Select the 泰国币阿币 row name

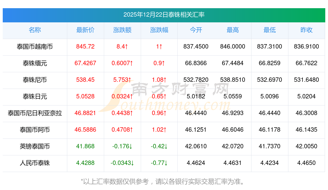(35, 130)
